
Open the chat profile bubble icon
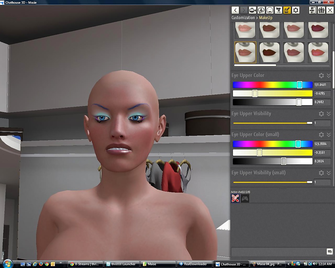(261, 10)
